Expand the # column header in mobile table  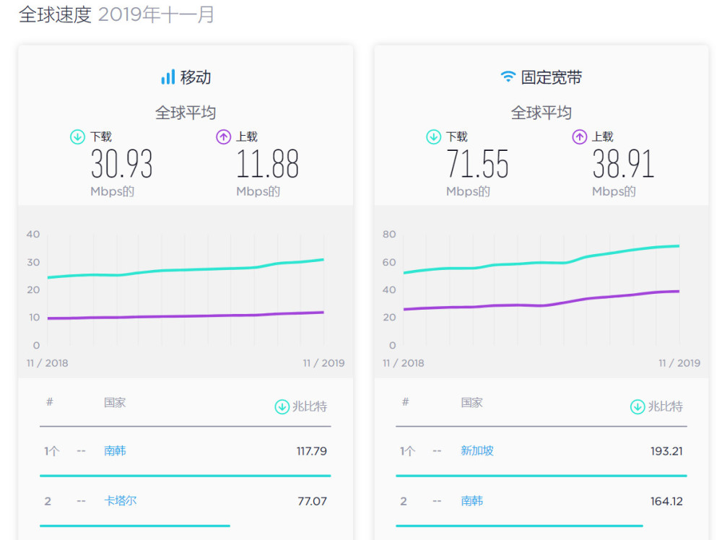(49, 403)
